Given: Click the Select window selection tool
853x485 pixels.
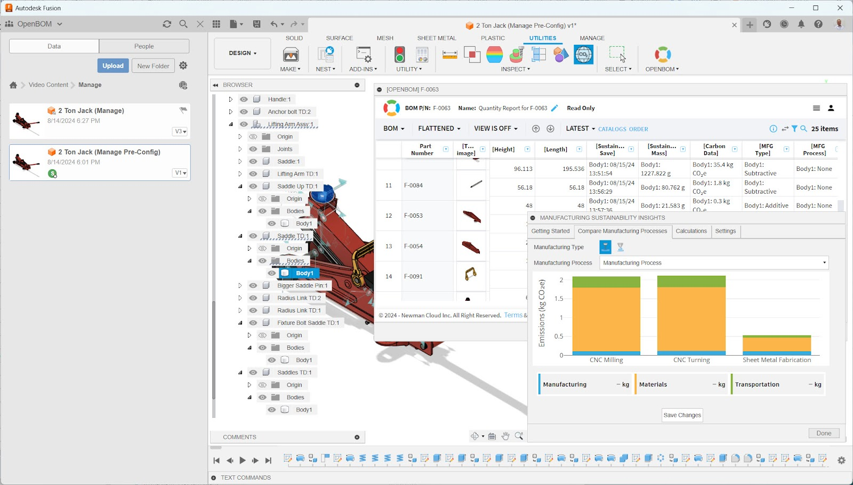Looking at the screenshot, I should coord(617,54).
